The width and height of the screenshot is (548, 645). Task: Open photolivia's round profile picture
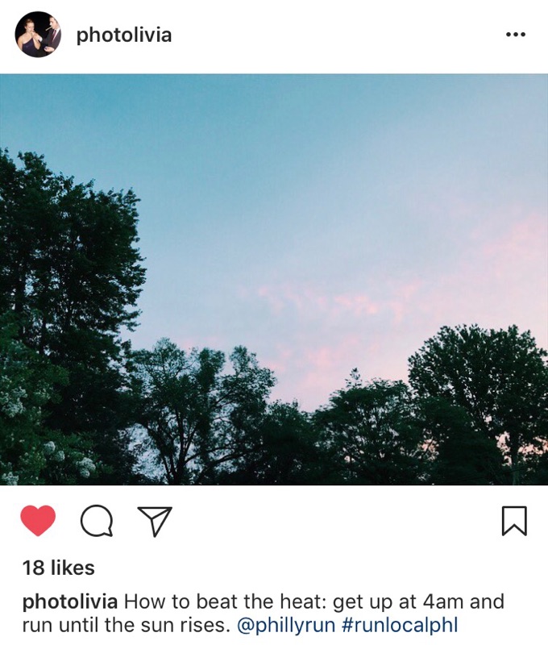click(x=38, y=35)
